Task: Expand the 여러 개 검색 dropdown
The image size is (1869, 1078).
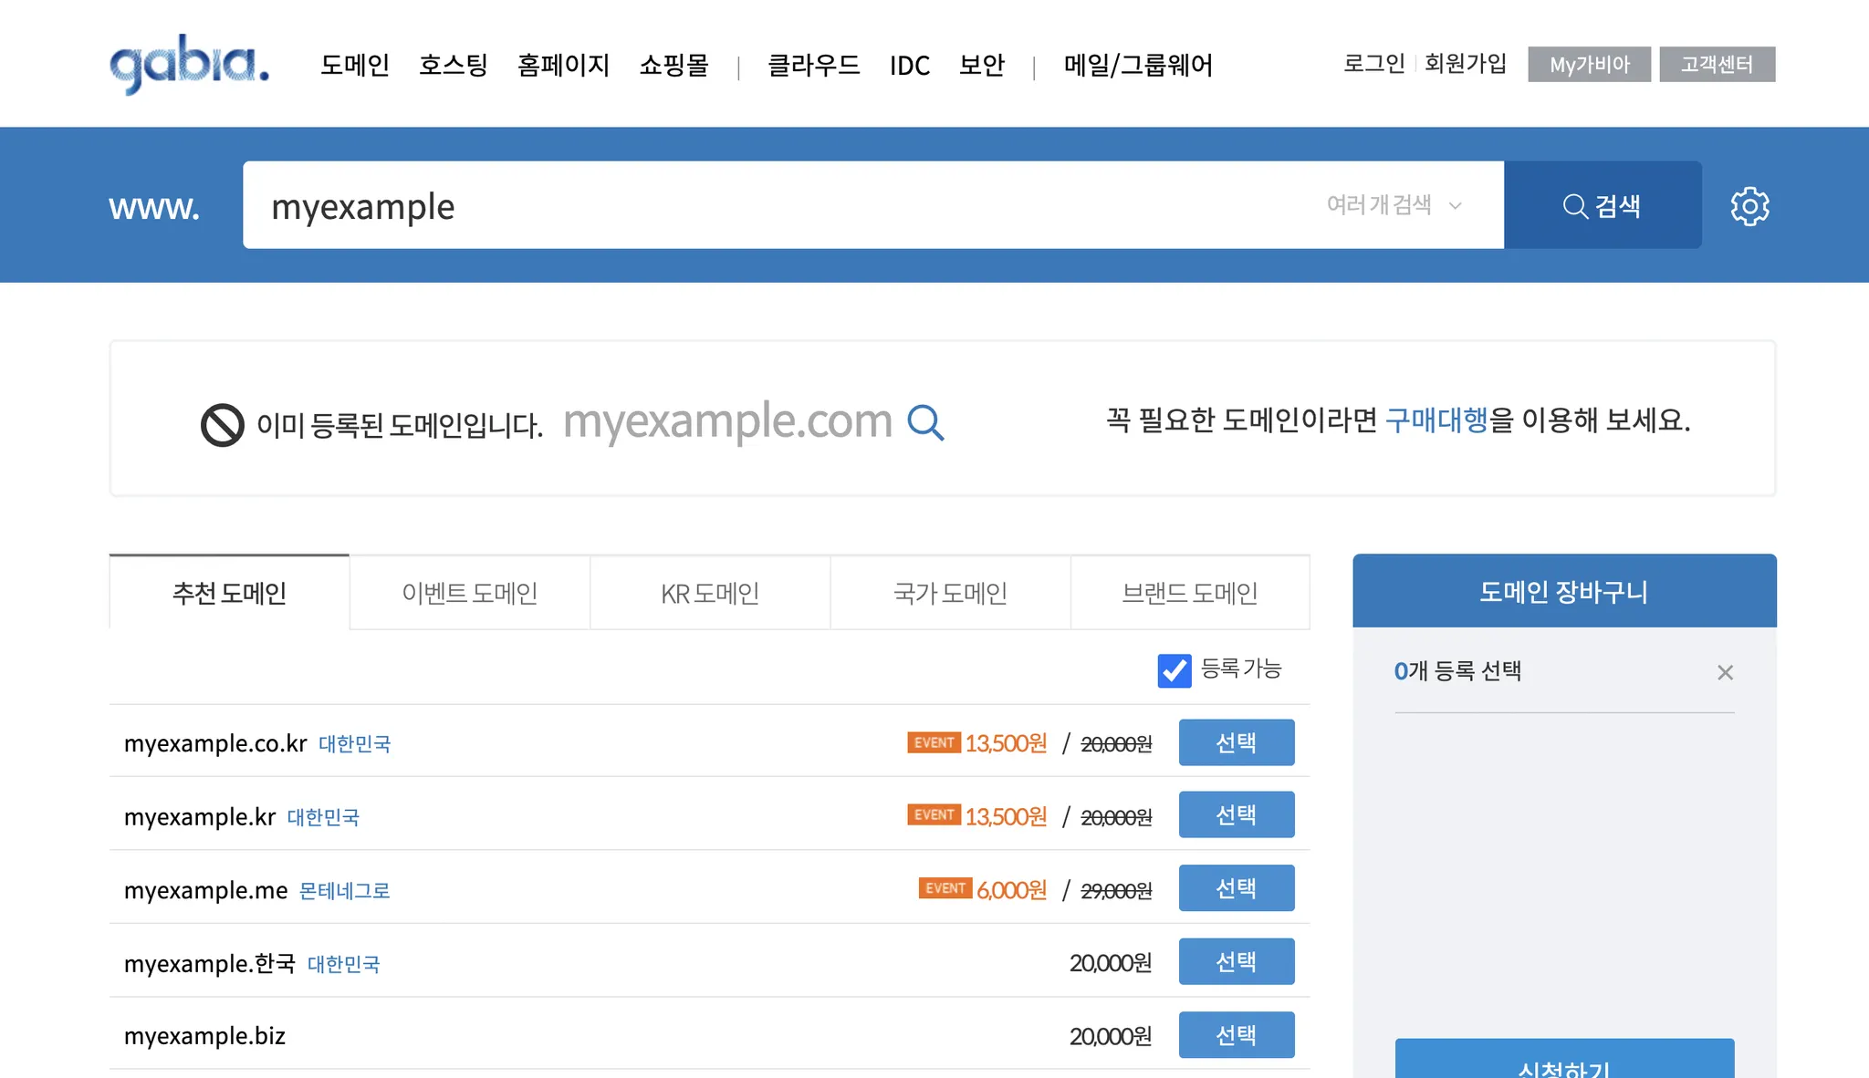Action: tap(1394, 205)
